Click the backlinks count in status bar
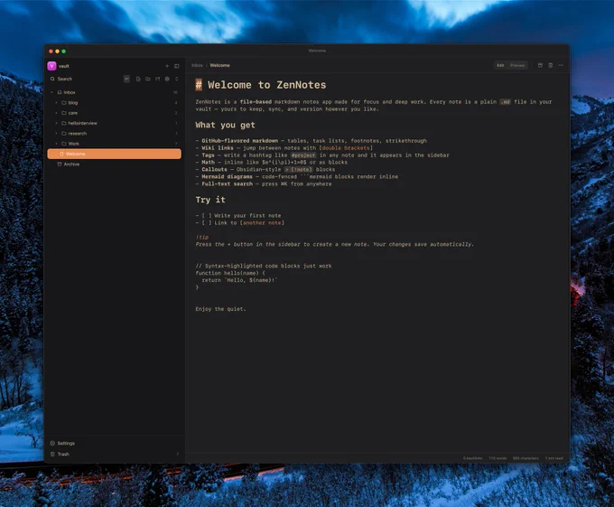The width and height of the screenshot is (614, 507). pyautogui.click(x=472, y=458)
